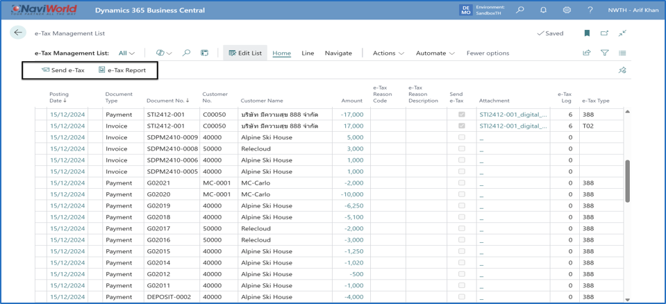This screenshot has width=666, height=304.
Task: Open the notifications bell
Action: (x=543, y=10)
